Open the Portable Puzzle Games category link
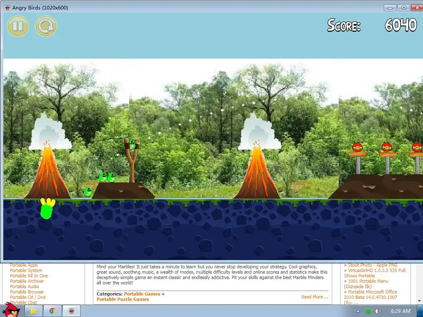This screenshot has width=423, height=317. click(x=123, y=299)
